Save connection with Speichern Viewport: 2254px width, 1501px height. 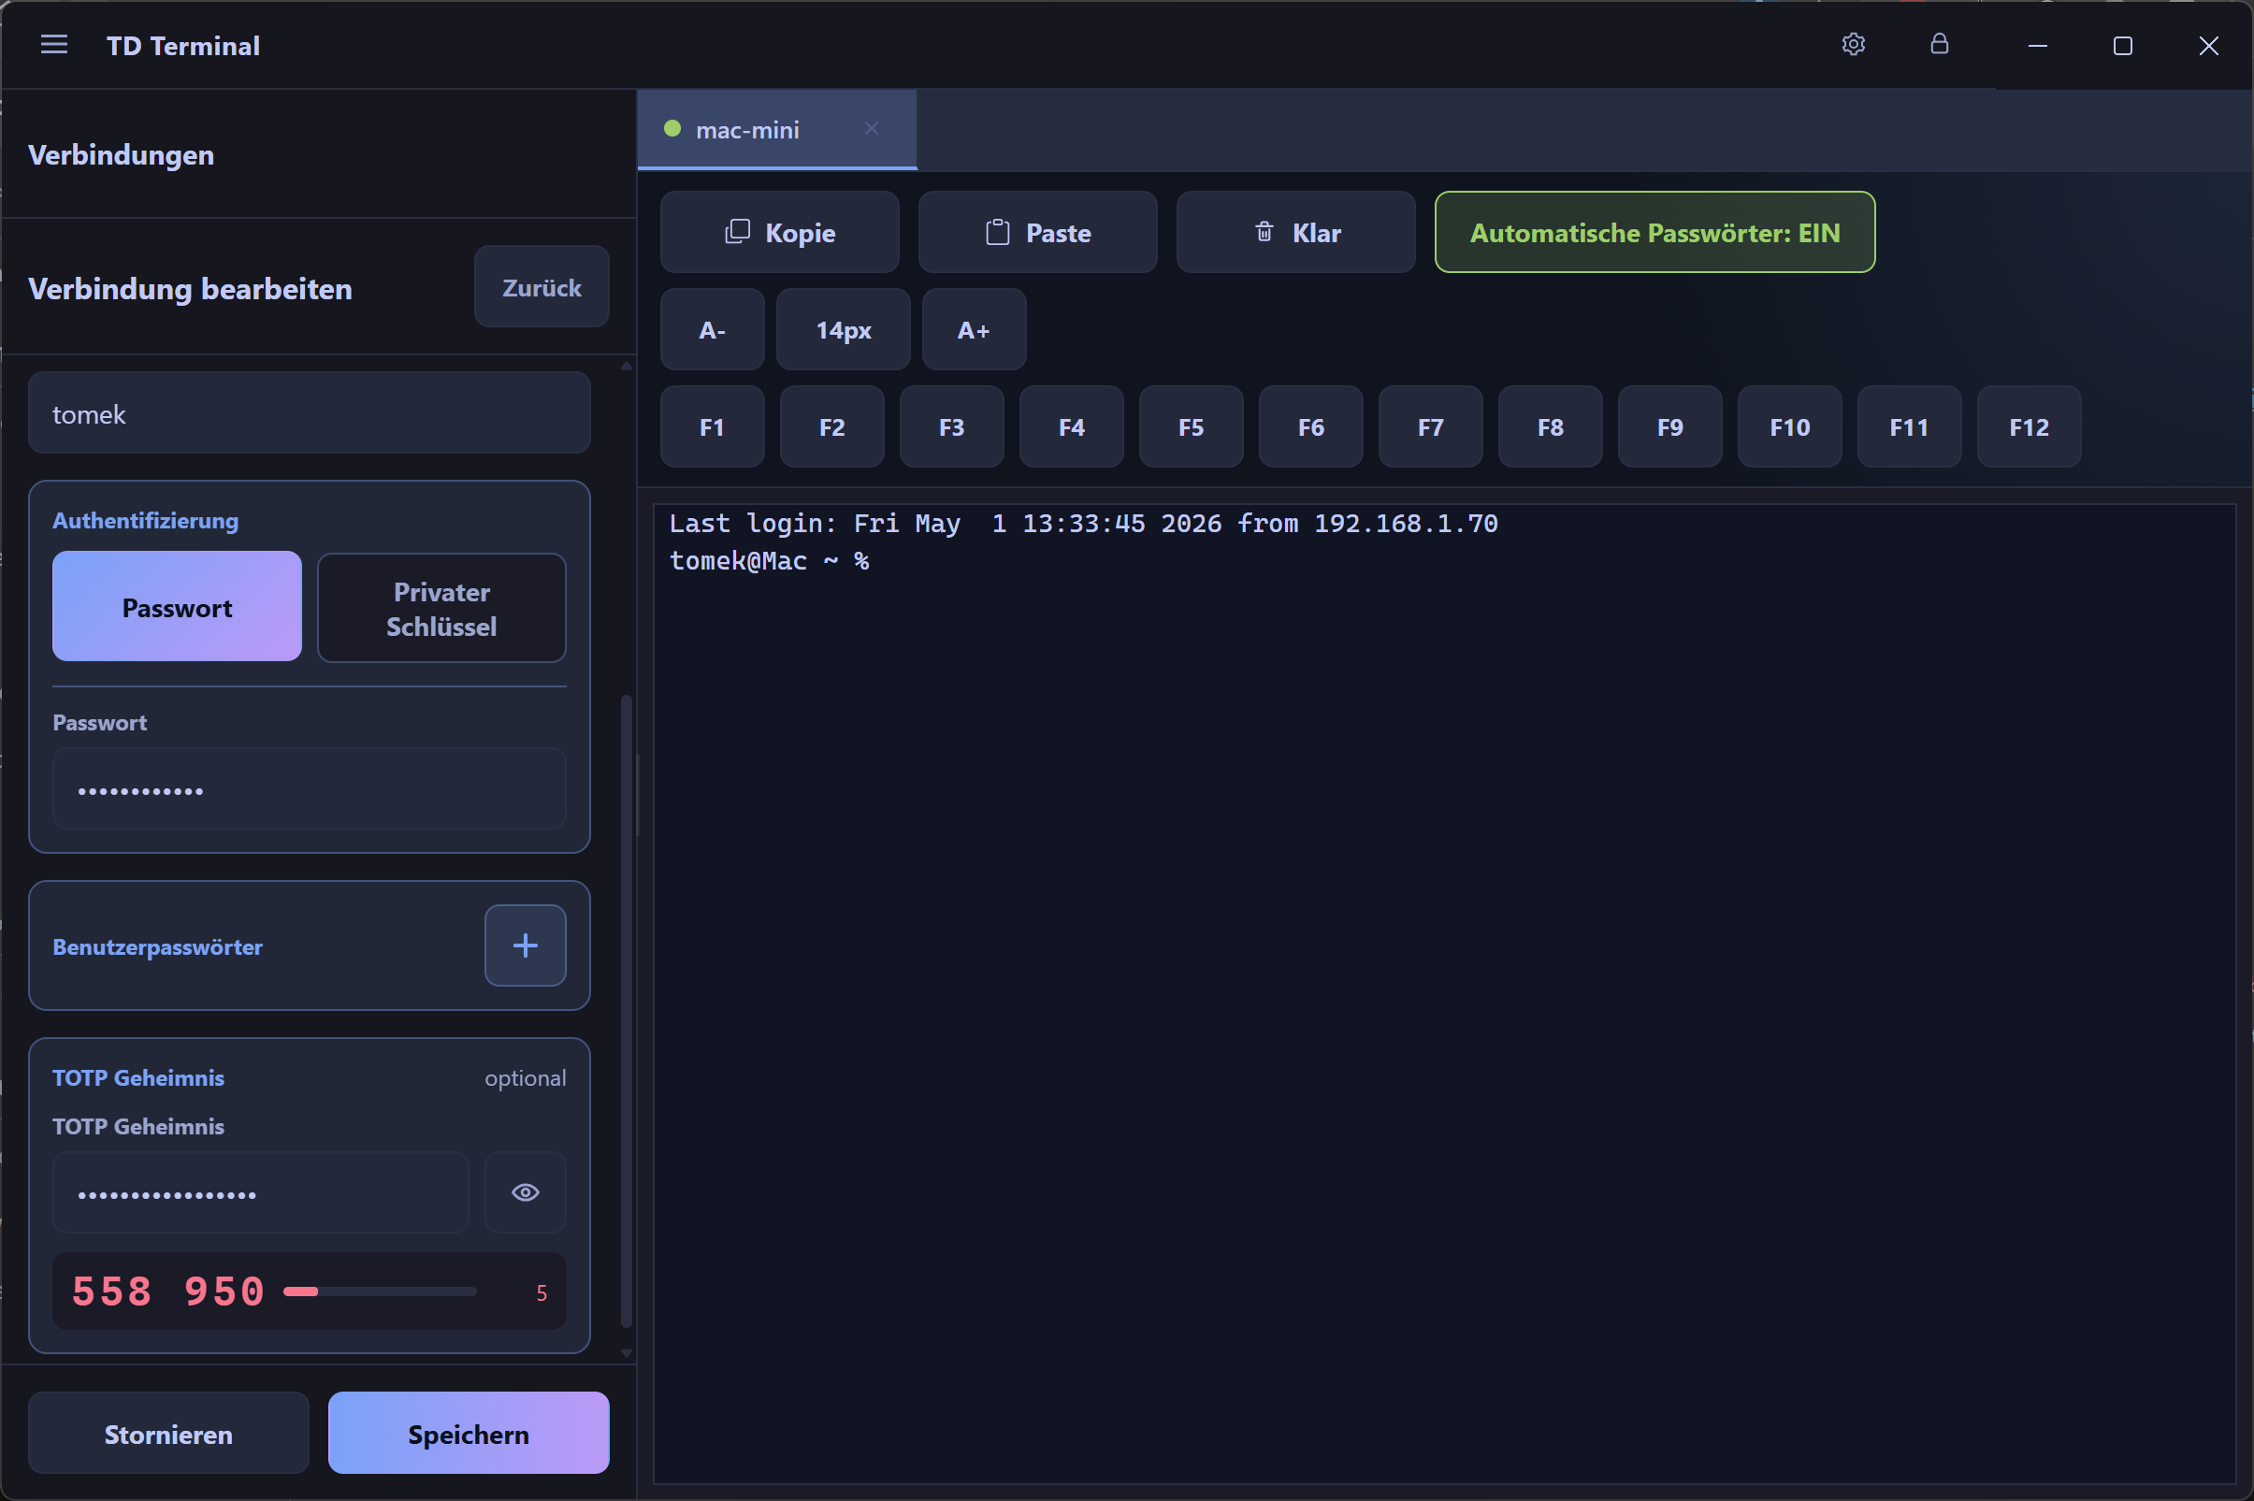tap(468, 1434)
